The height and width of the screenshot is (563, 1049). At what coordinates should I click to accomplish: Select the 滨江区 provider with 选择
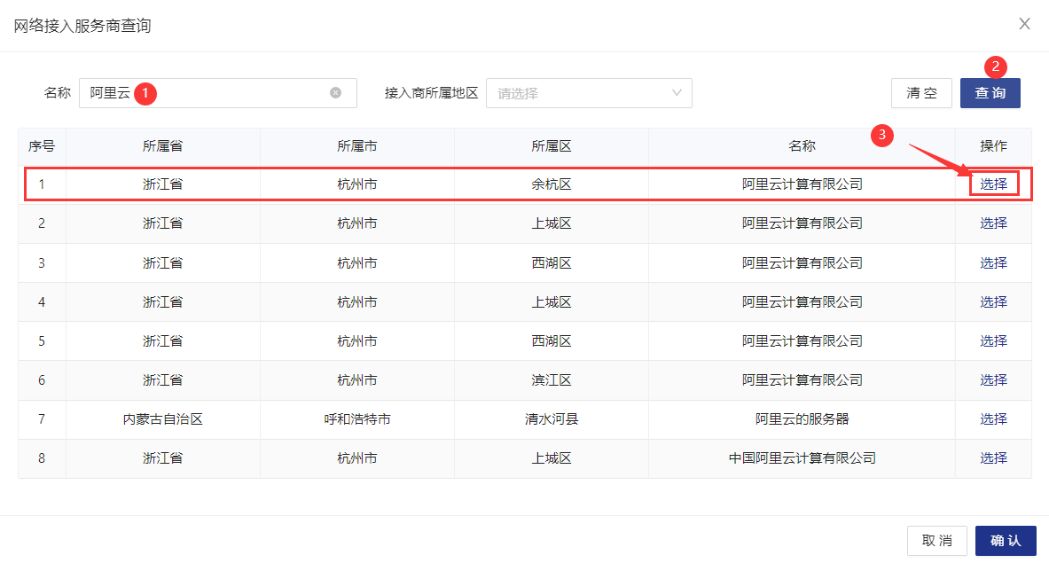993,379
